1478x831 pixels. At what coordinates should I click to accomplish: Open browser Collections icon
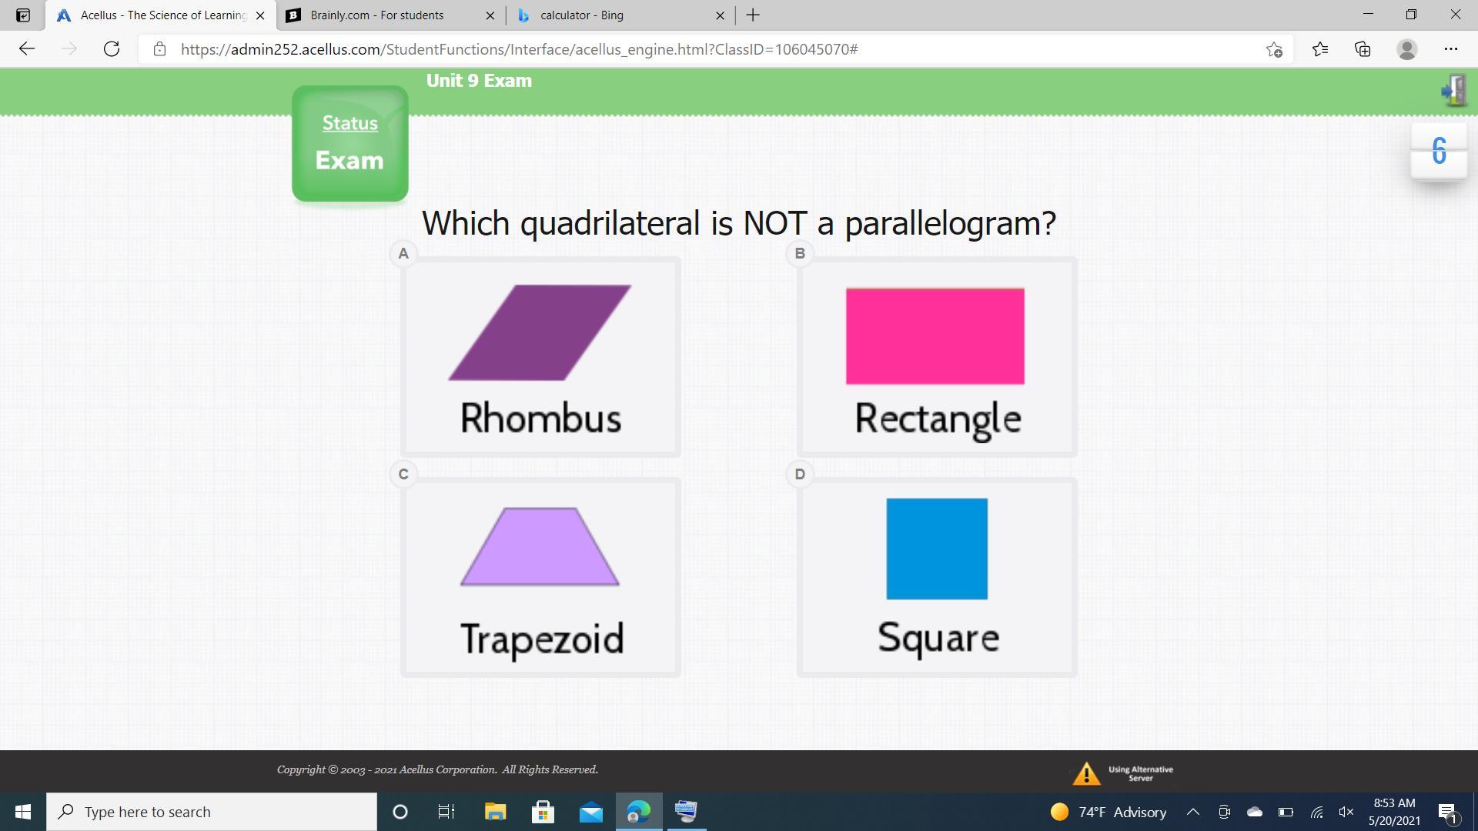click(1363, 49)
